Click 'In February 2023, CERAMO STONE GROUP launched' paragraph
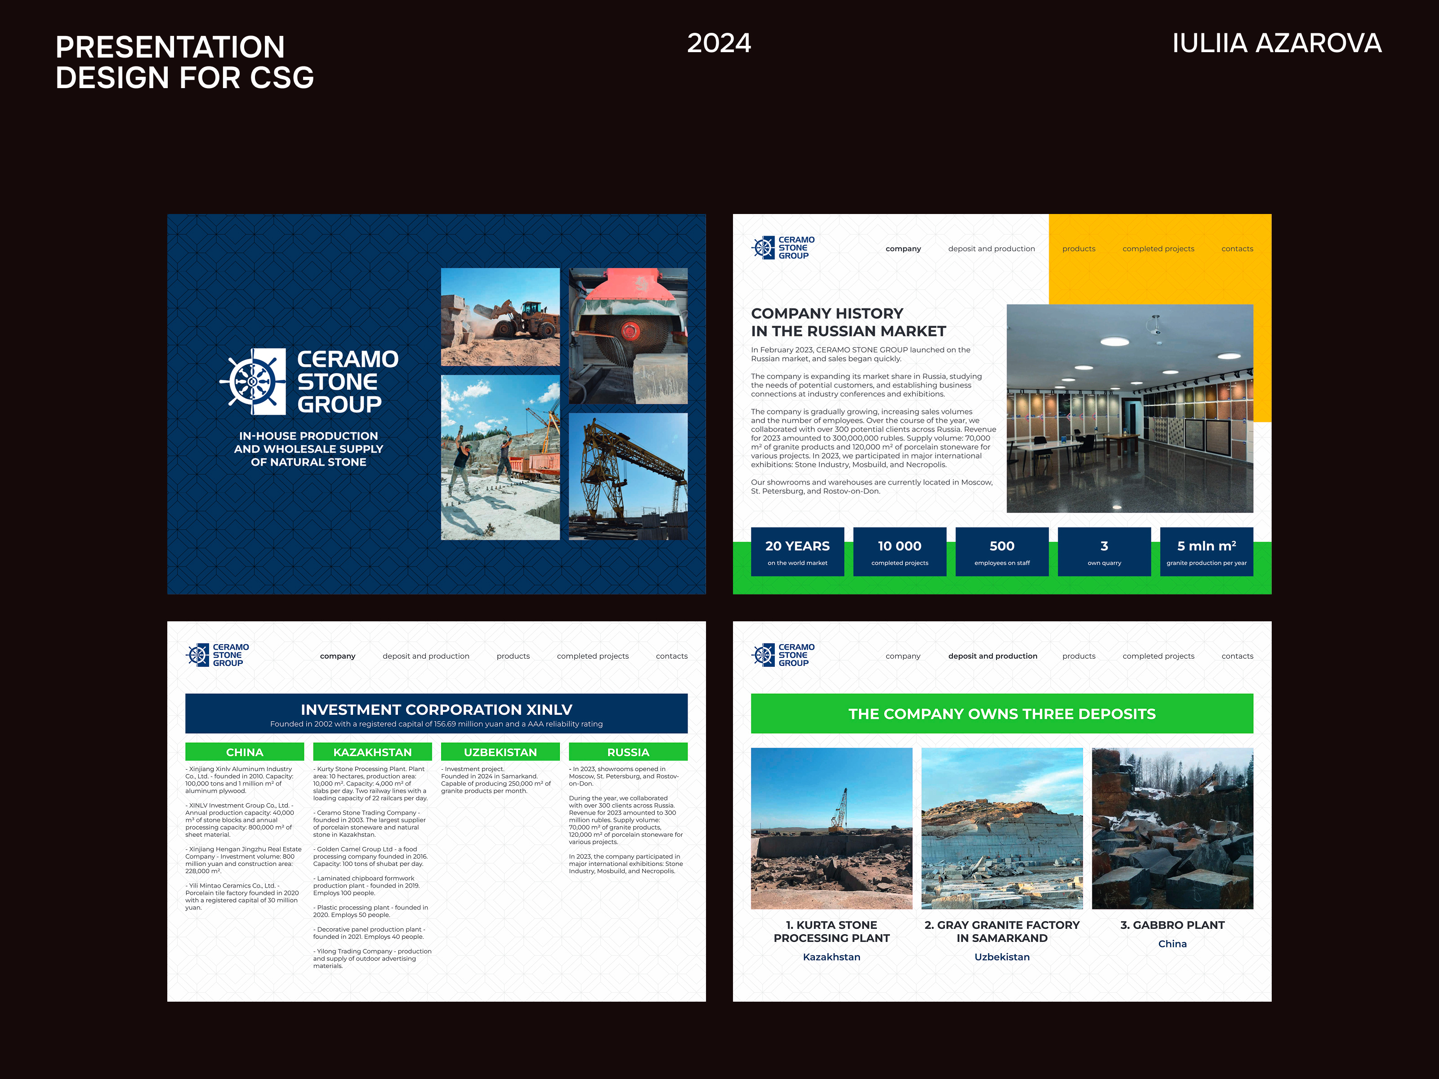 (861, 354)
